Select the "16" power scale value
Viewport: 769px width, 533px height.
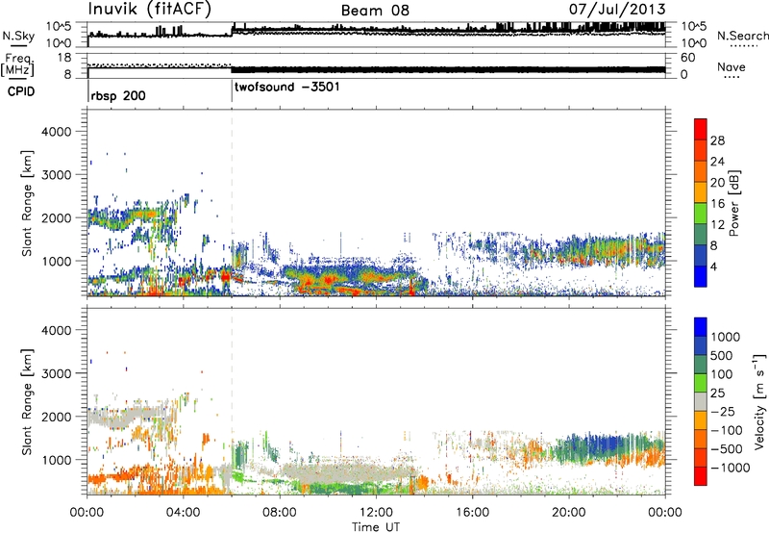[717, 204]
